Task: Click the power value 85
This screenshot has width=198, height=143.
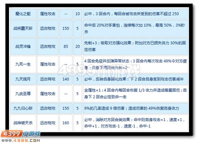Action: (x=66, y=46)
